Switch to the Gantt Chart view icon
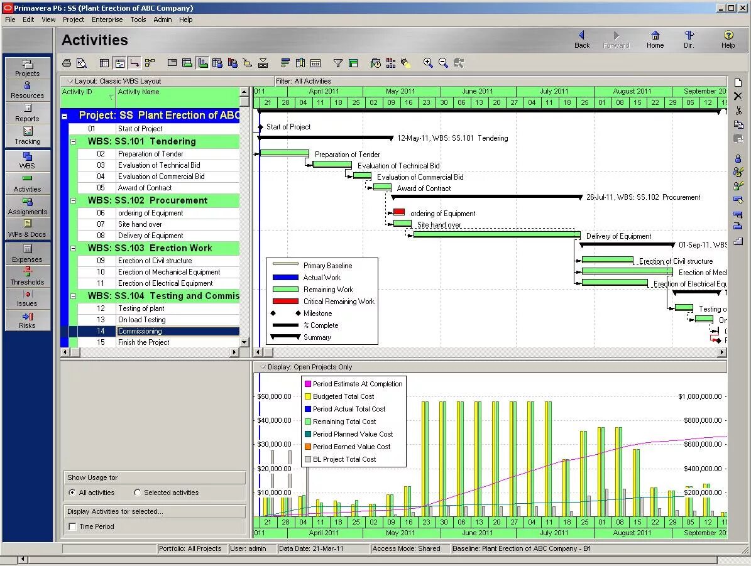Viewport: 751px width, 566px height. coord(120,63)
